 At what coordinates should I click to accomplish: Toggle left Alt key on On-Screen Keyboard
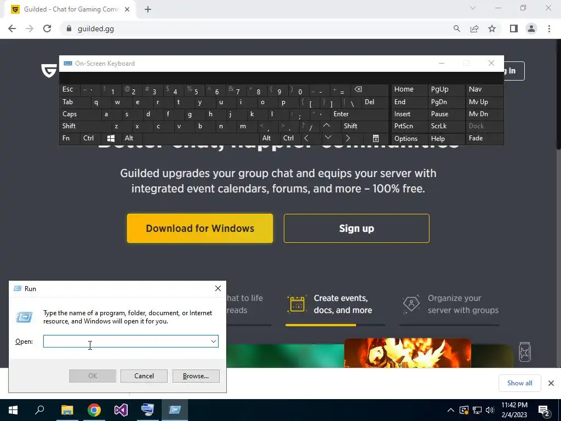(x=132, y=138)
